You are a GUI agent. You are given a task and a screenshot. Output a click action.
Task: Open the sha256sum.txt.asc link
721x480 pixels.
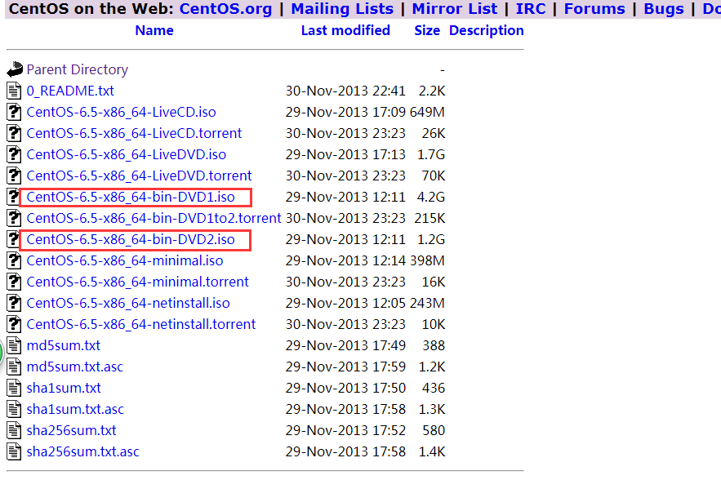[82, 451]
